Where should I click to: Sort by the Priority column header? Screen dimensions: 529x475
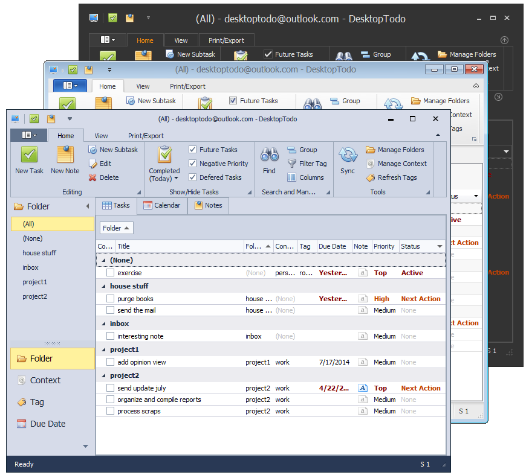[x=386, y=246]
